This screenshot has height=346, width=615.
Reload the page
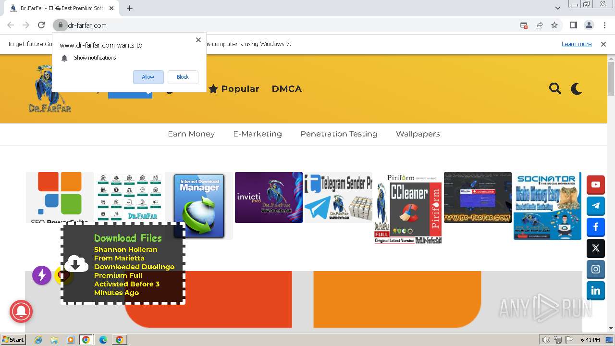point(41,25)
